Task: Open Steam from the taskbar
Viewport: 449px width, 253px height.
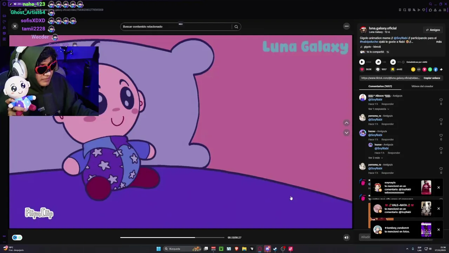Action: 275,249
